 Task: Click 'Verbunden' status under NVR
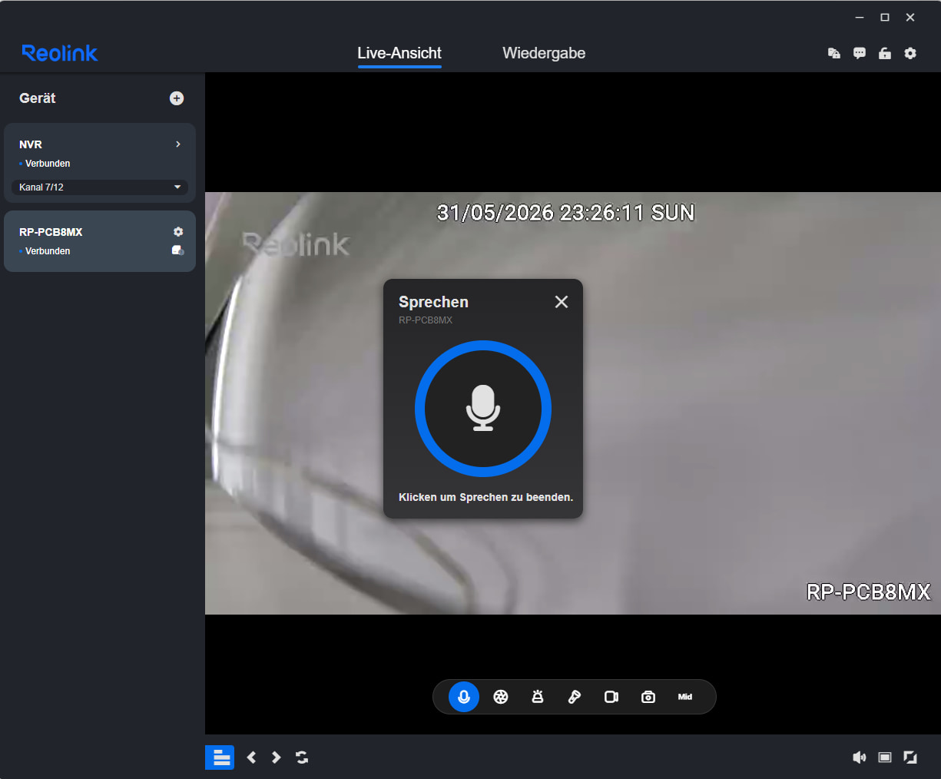(x=48, y=164)
